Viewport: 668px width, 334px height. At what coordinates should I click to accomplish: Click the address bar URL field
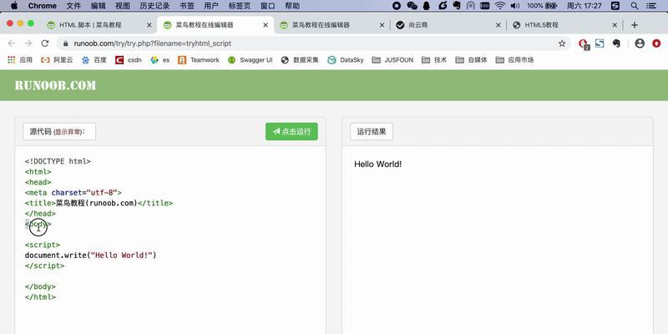313,43
